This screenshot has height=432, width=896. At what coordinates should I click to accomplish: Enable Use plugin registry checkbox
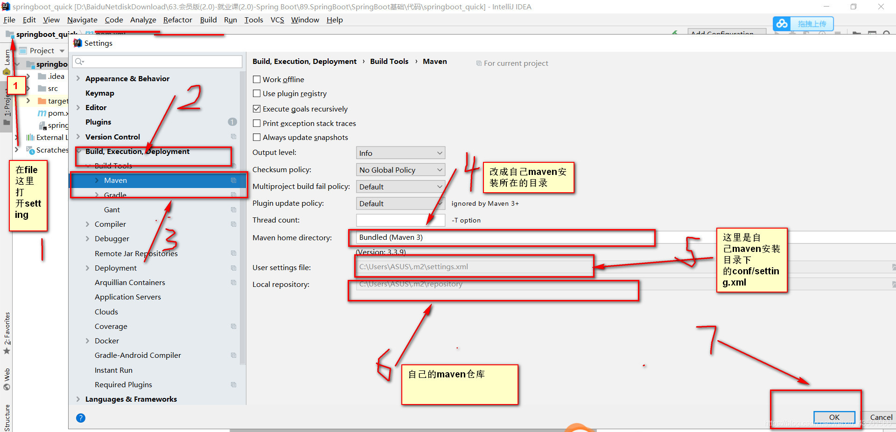tap(257, 93)
